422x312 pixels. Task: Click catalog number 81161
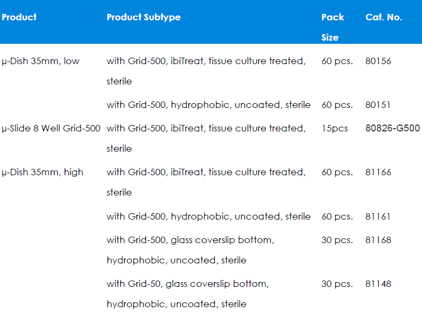coord(378,216)
